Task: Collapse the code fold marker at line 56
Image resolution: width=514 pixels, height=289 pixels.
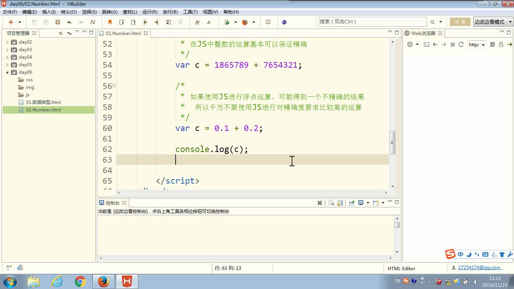Action: pyautogui.click(x=114, y=86)
